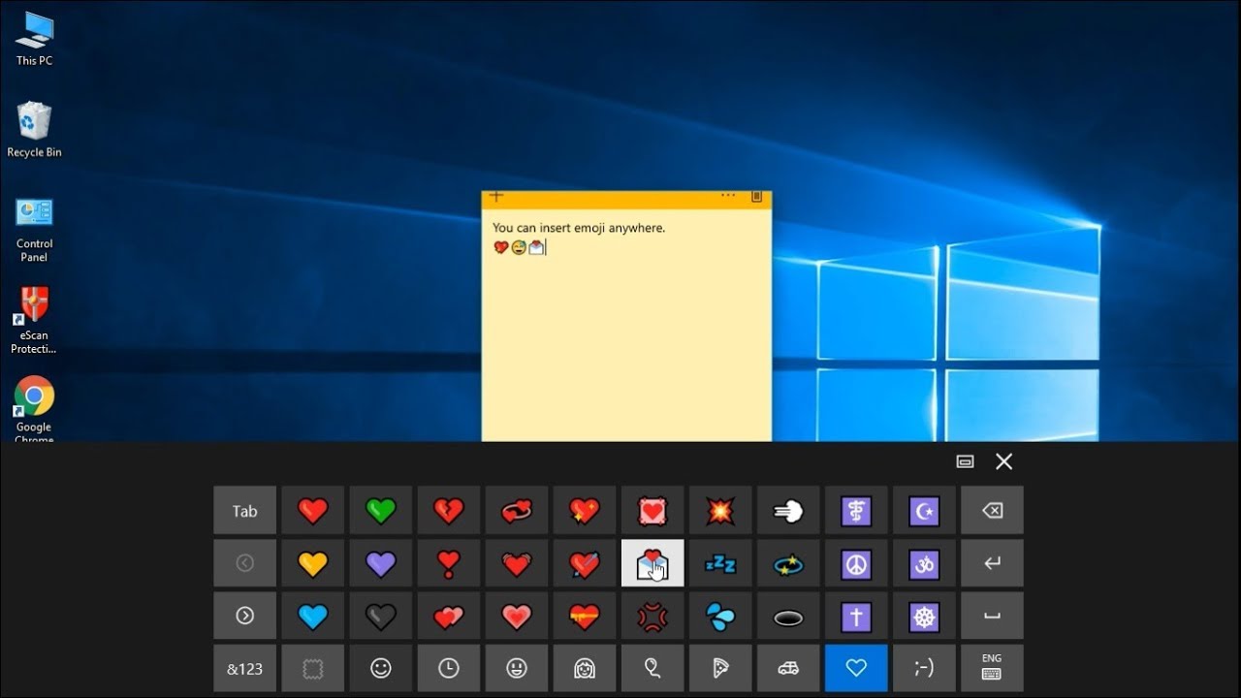1241x698 pixels.
Task: Open the pizza food emoji category
Action: (719, 668)
